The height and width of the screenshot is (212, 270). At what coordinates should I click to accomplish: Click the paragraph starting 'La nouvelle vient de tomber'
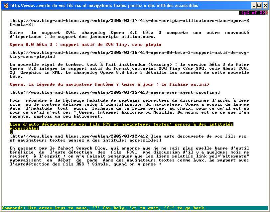[x=129, y=70]
